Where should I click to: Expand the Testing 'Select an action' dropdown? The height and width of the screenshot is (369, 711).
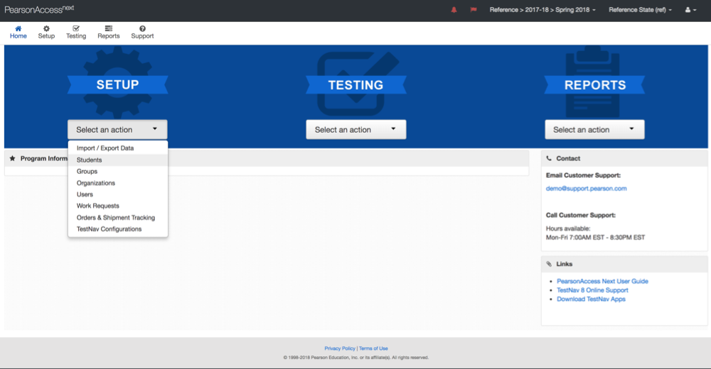point(355,130)
